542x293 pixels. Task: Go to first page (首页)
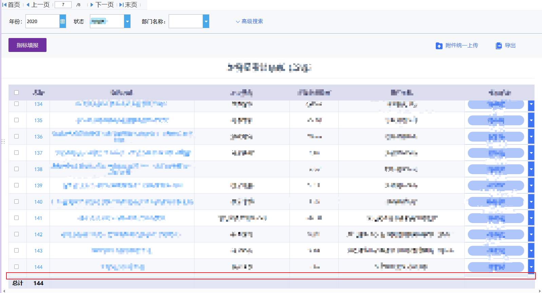[11, 5]
